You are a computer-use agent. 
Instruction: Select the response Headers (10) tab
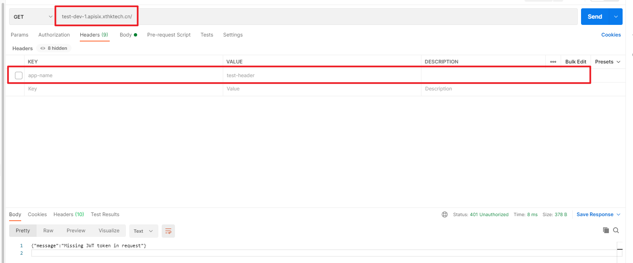point(69,214)
